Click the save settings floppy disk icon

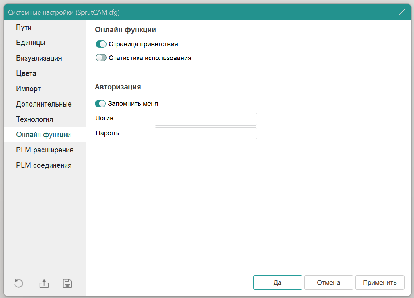(67, 283)
